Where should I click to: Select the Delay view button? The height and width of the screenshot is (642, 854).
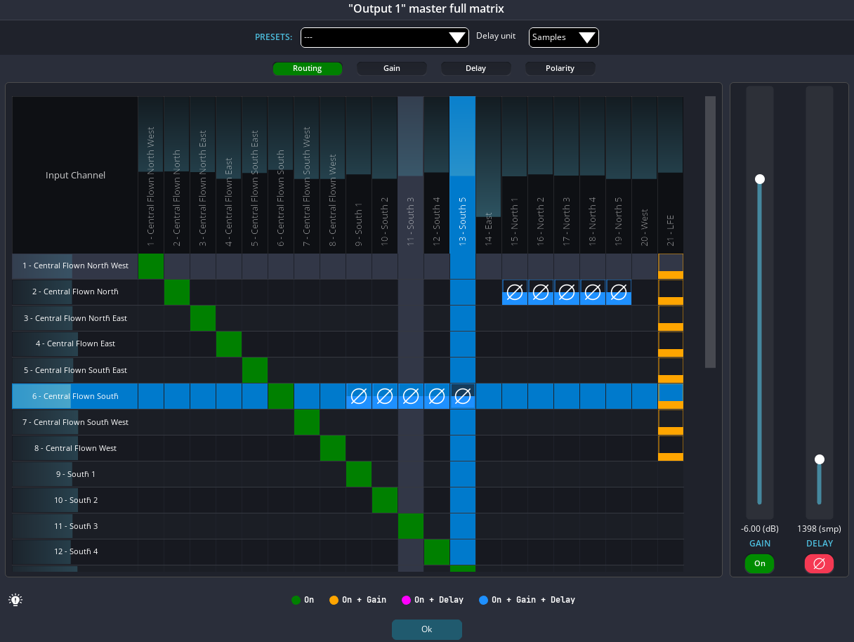click(475, 68)
